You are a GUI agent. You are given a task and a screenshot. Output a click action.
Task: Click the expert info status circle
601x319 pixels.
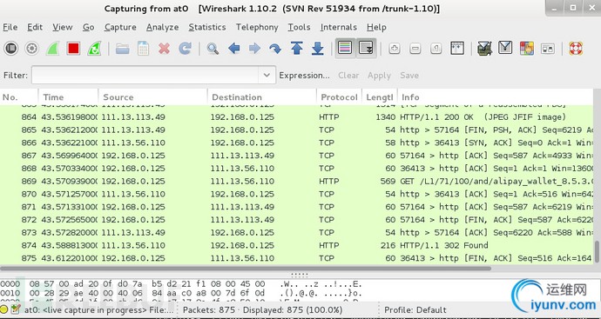4,309
